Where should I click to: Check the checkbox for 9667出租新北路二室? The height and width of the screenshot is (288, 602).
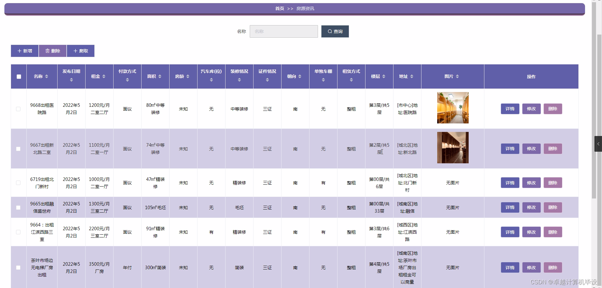[x=18, y=149]
